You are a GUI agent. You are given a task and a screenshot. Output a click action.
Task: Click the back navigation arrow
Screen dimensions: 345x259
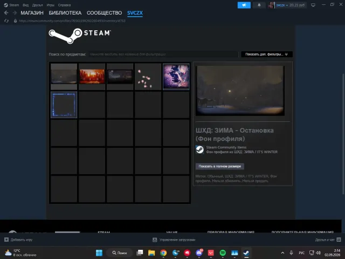point(6,13)
